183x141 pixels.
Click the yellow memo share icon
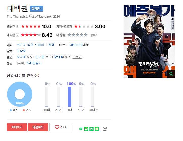tap(97, 129)
